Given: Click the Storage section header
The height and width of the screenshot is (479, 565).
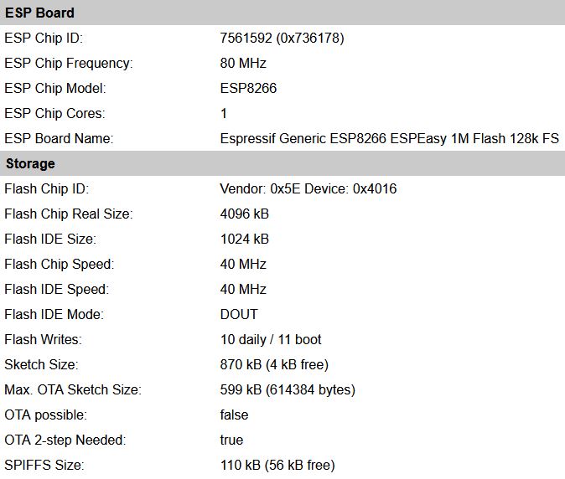Looking at the screenshot, I should (x=282, y=163).
